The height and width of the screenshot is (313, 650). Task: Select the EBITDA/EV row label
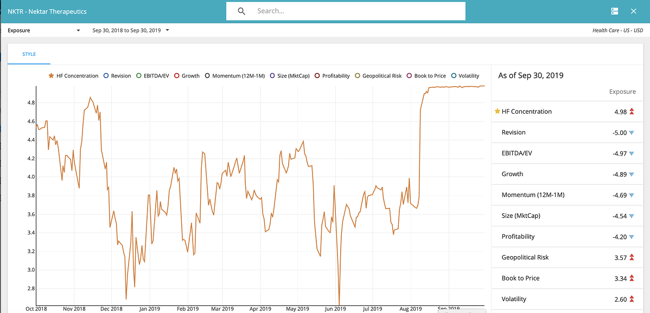517,153
